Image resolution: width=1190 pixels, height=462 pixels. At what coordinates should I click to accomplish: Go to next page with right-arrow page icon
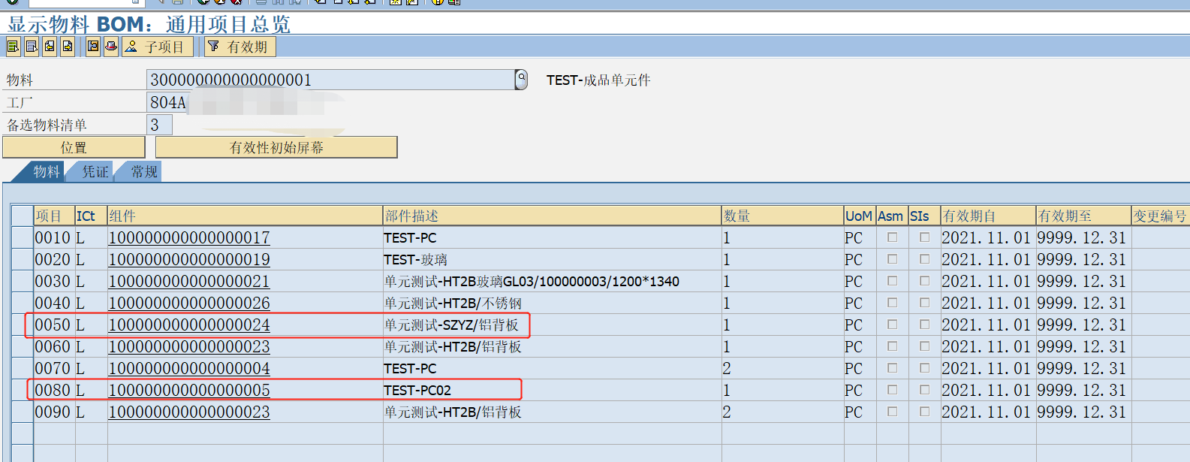(x=68, y=47)
